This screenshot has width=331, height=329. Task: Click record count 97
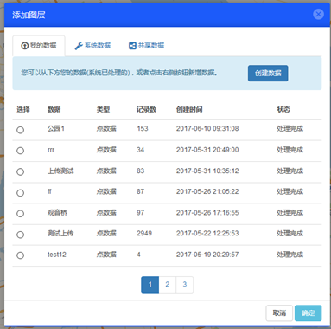coord(141,213)
